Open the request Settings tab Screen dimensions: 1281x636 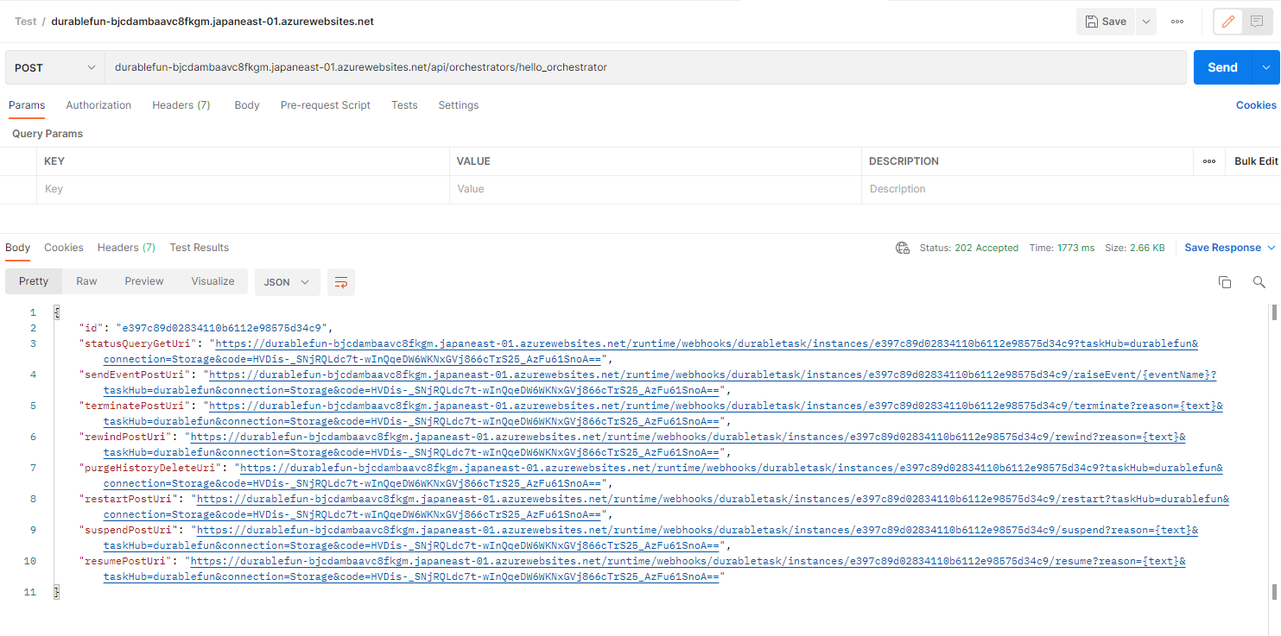point(459,105)
